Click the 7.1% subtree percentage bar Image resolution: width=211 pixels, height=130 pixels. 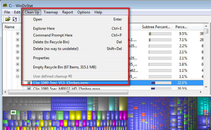pyautogui.click(x=160, y=40)
